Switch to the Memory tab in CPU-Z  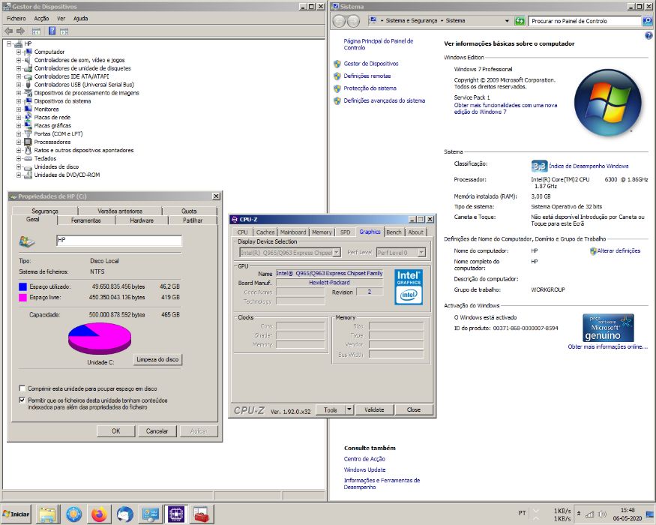pyautogui.click(x=322, y=232)
